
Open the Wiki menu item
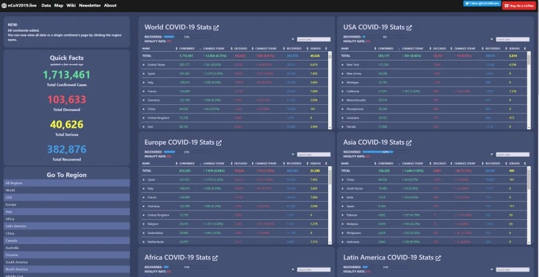[x=71, y=5]
